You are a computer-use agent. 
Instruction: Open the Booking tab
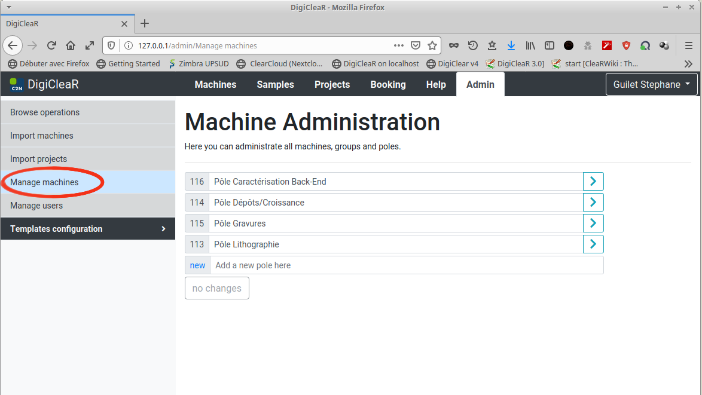(387, 85)
